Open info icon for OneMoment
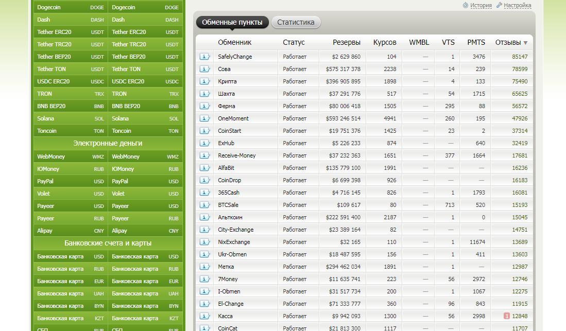This screenshot has height=331, width=566. click(x=204, y=118)
